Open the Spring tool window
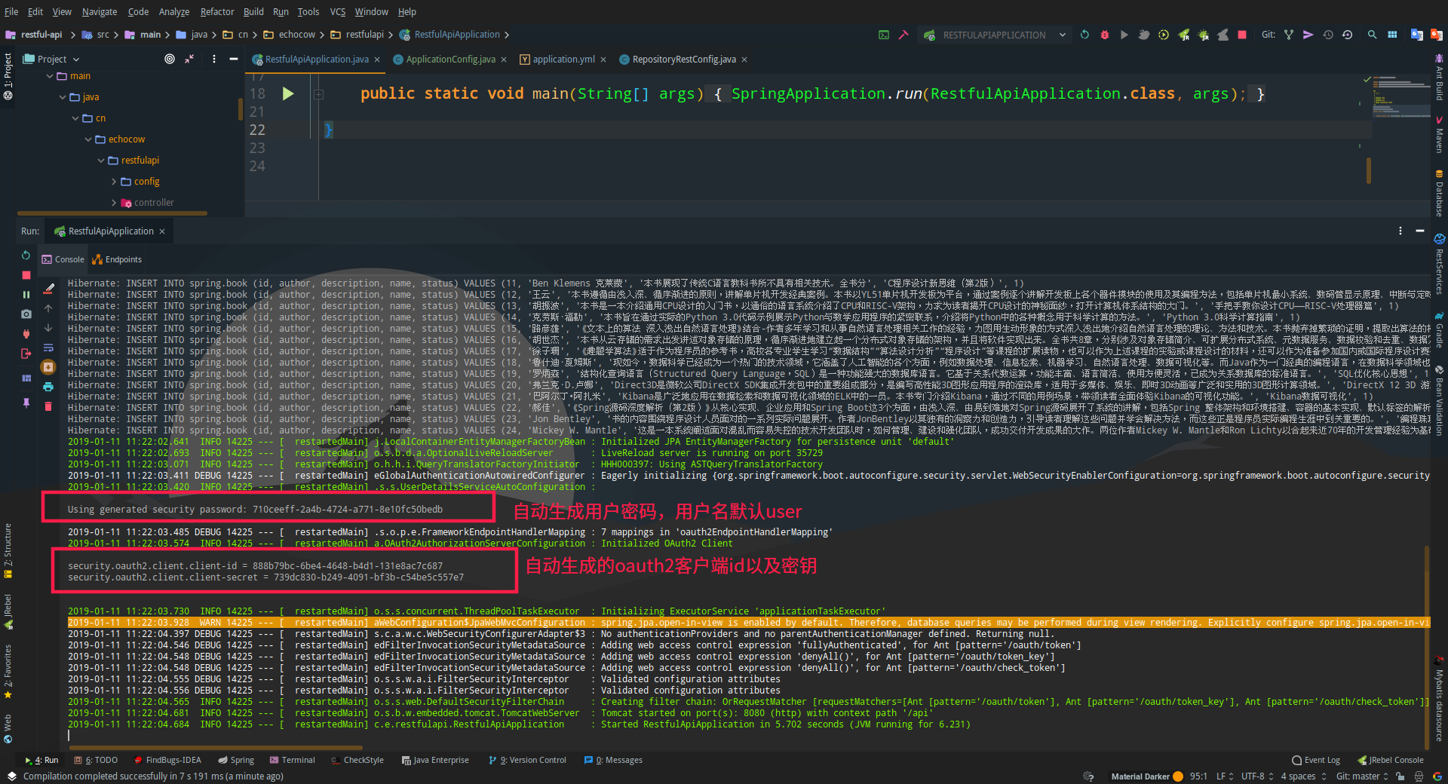 [x=236, y=760]
